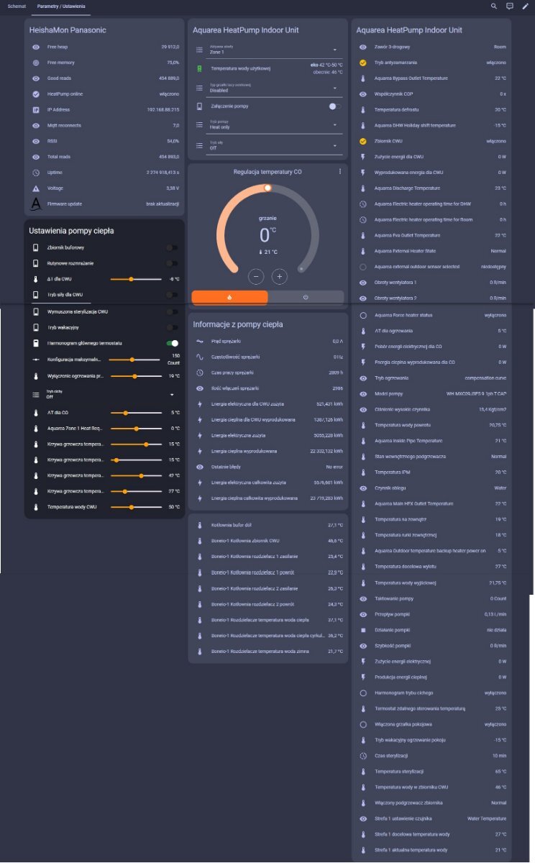Click the clock icon beside Uptime
This screenshot has height=863, width=535.
[36, 173]
